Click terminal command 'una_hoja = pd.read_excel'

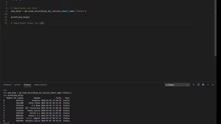pos(39,93)
